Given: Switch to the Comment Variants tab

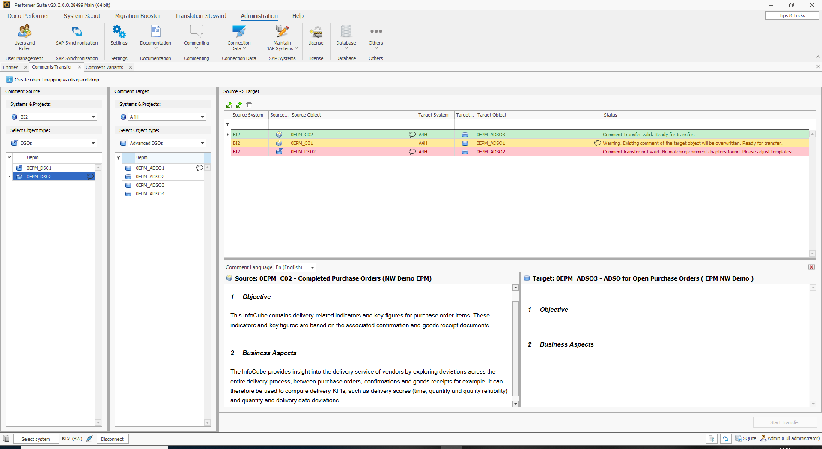Looking at the screenshot, I should click(105, 67).
